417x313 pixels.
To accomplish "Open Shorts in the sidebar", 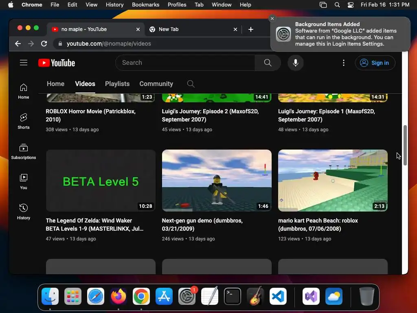I will (x=23, y=121).
